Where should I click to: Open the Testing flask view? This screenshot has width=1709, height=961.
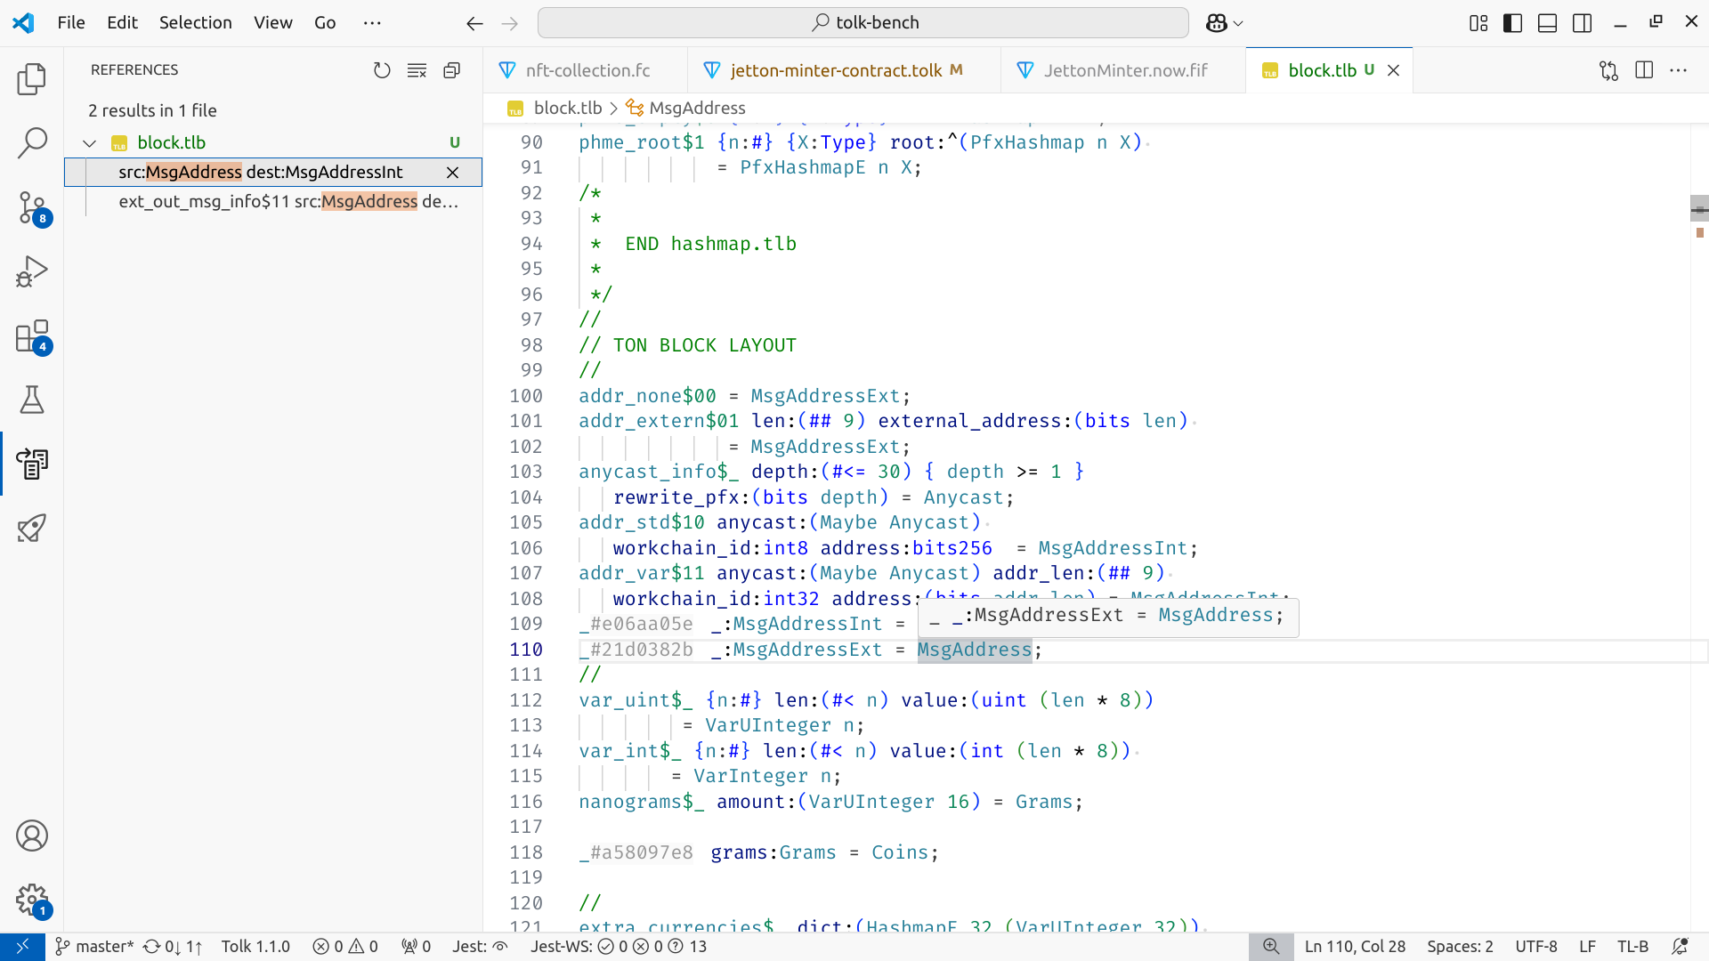point(32,400)
